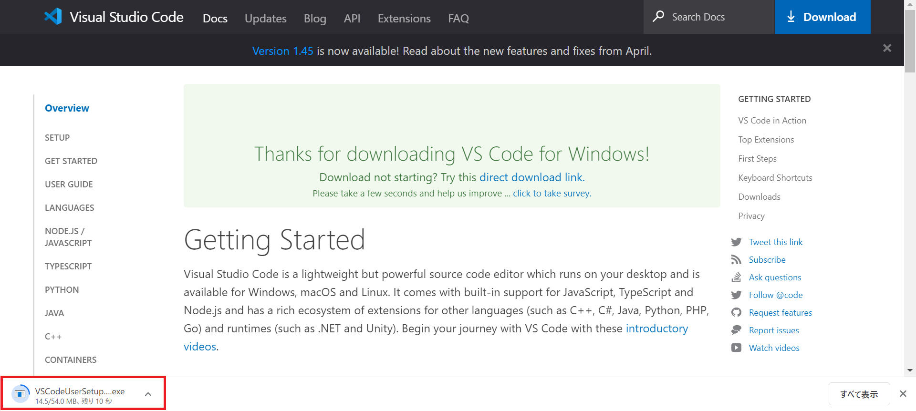Screen dimensions: 916x411
Task: Click the VSCodeUserSetup download file icon
Action: (x=21, y=394)
